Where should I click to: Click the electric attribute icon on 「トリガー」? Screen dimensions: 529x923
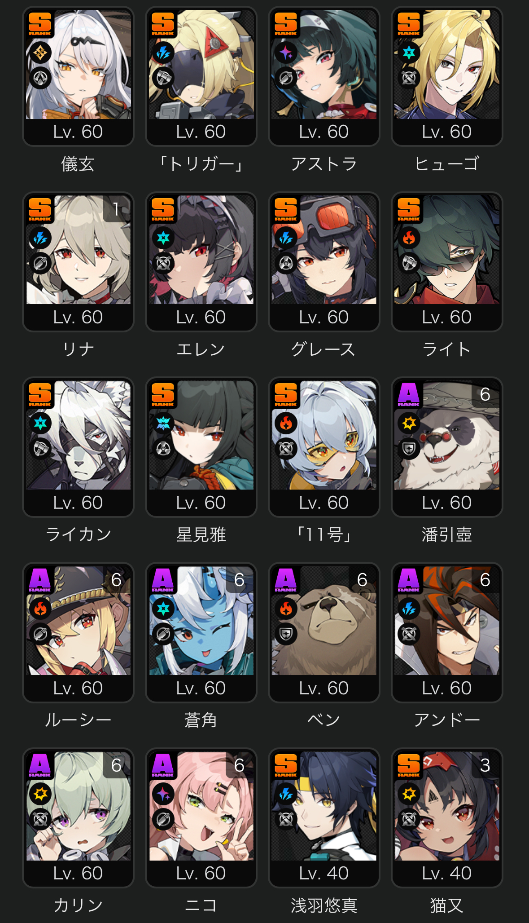163,53
